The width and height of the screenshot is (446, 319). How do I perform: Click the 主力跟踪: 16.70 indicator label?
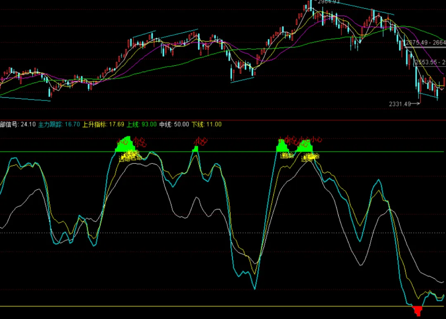click(x=59, y=124)
